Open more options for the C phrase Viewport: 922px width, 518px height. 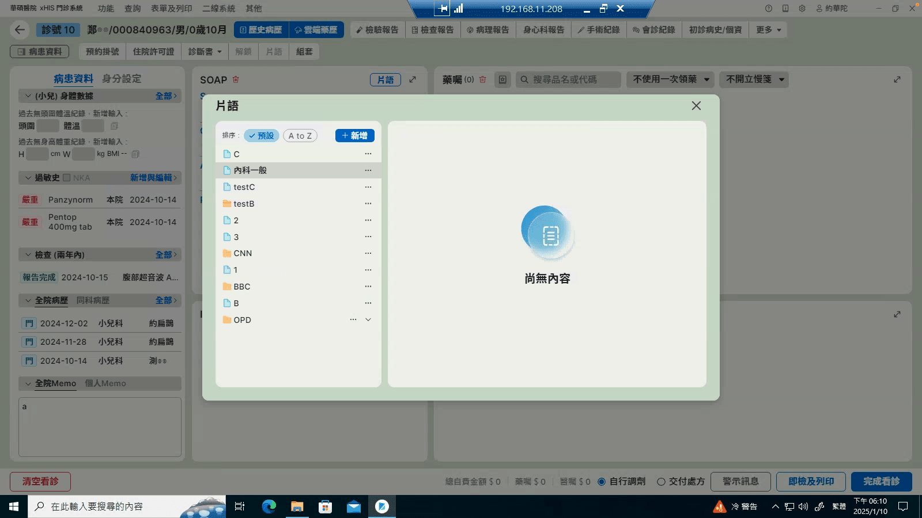[x=368, y=154]
